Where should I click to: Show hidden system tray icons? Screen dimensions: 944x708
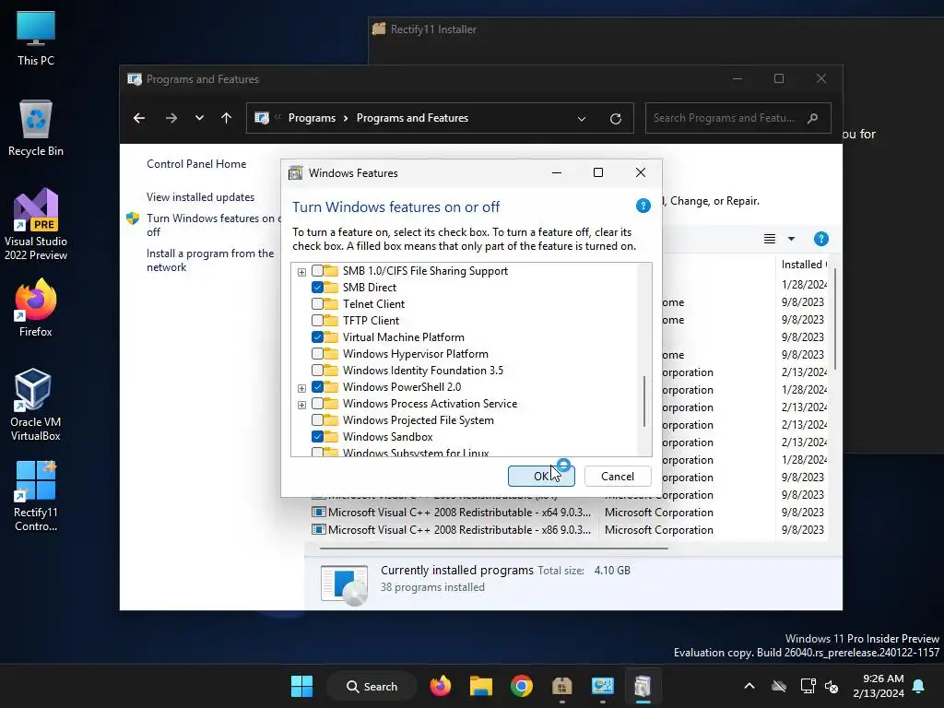point(749,686)
